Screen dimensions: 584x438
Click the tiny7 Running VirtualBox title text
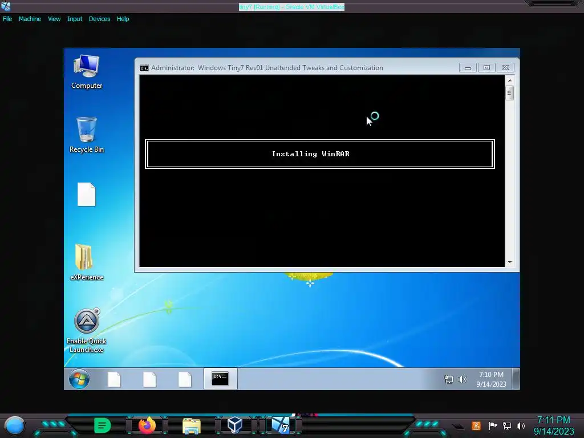[291, 7]
